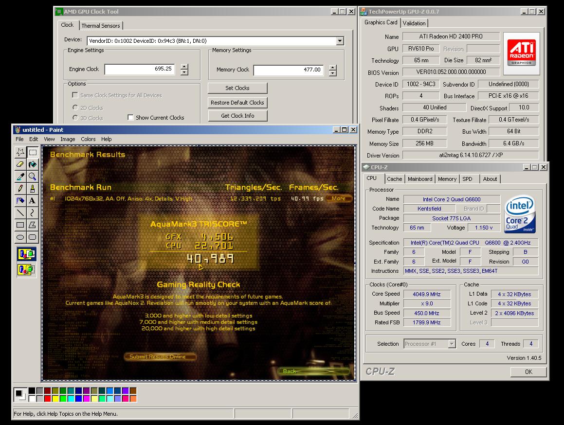
Task: Open the Edit menu in Paint
Action: pos(34,139)
